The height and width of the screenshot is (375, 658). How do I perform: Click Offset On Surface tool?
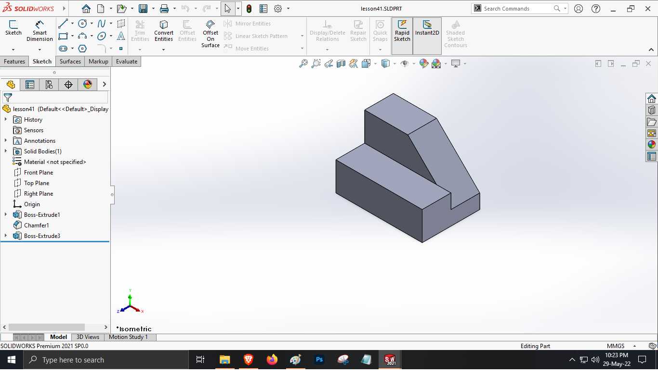(x=211, y=34)
